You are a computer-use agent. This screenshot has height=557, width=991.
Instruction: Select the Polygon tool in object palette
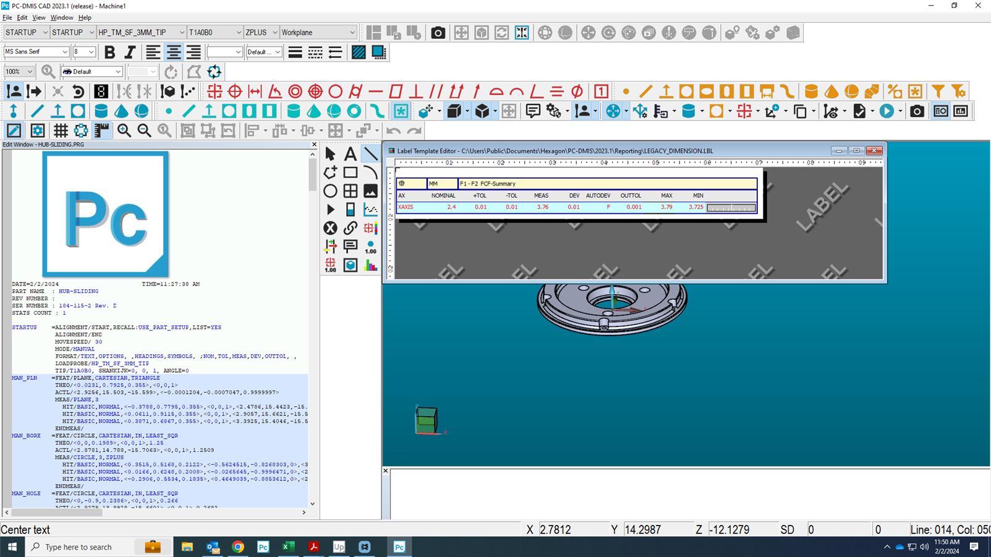point(330,172)
